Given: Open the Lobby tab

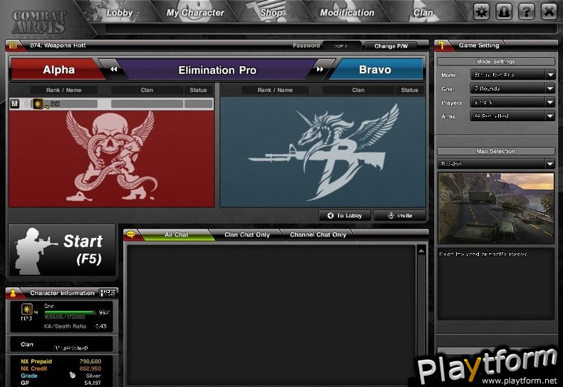Looking at the screenshot, I should (x=120, y=13).
